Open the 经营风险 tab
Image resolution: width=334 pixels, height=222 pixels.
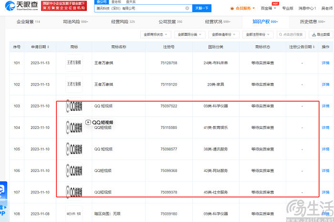click(123, 22)
